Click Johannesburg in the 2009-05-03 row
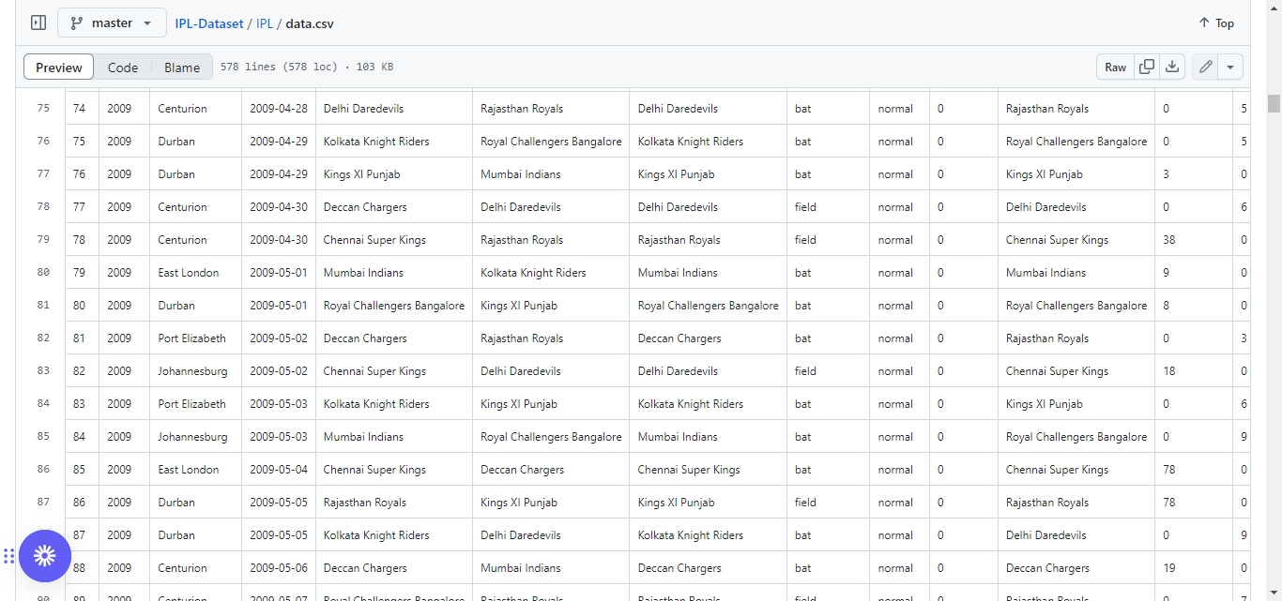The height and width of the screenshot is (601, 1282). coord(192,437)
